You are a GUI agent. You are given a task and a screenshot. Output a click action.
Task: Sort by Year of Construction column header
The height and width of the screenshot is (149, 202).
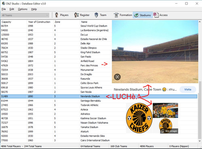(x=39, y=22)
